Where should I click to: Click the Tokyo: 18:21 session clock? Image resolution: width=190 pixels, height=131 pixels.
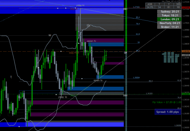(169, 16)
